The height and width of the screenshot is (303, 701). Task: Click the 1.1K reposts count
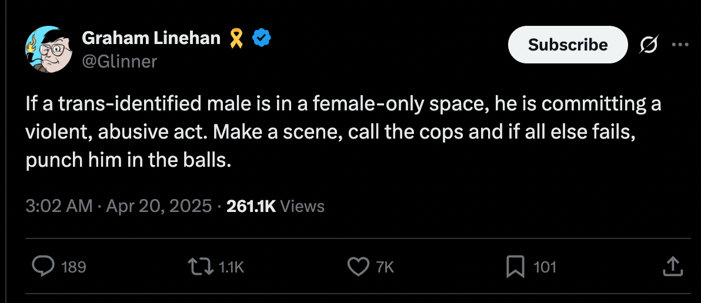(231, 267)
